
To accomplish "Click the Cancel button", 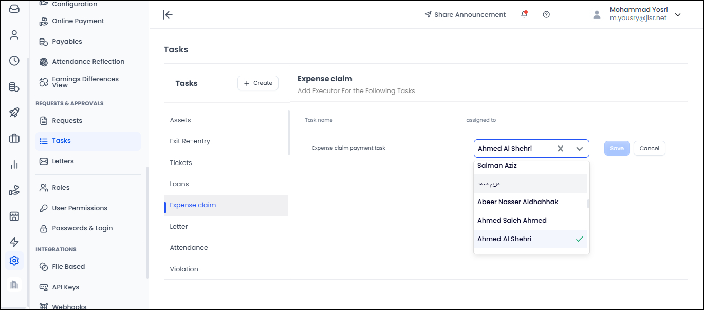I will click(x=649, y=148).
